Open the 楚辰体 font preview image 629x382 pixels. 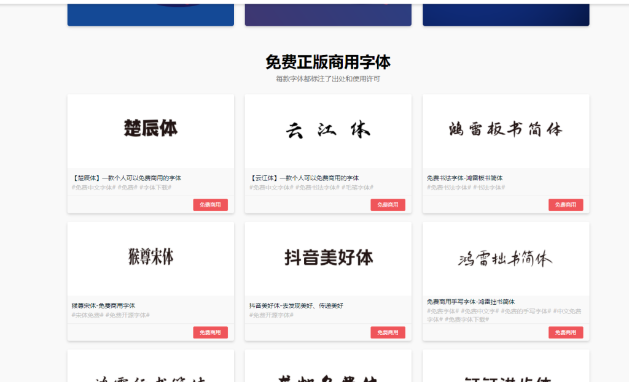(150, 129)
